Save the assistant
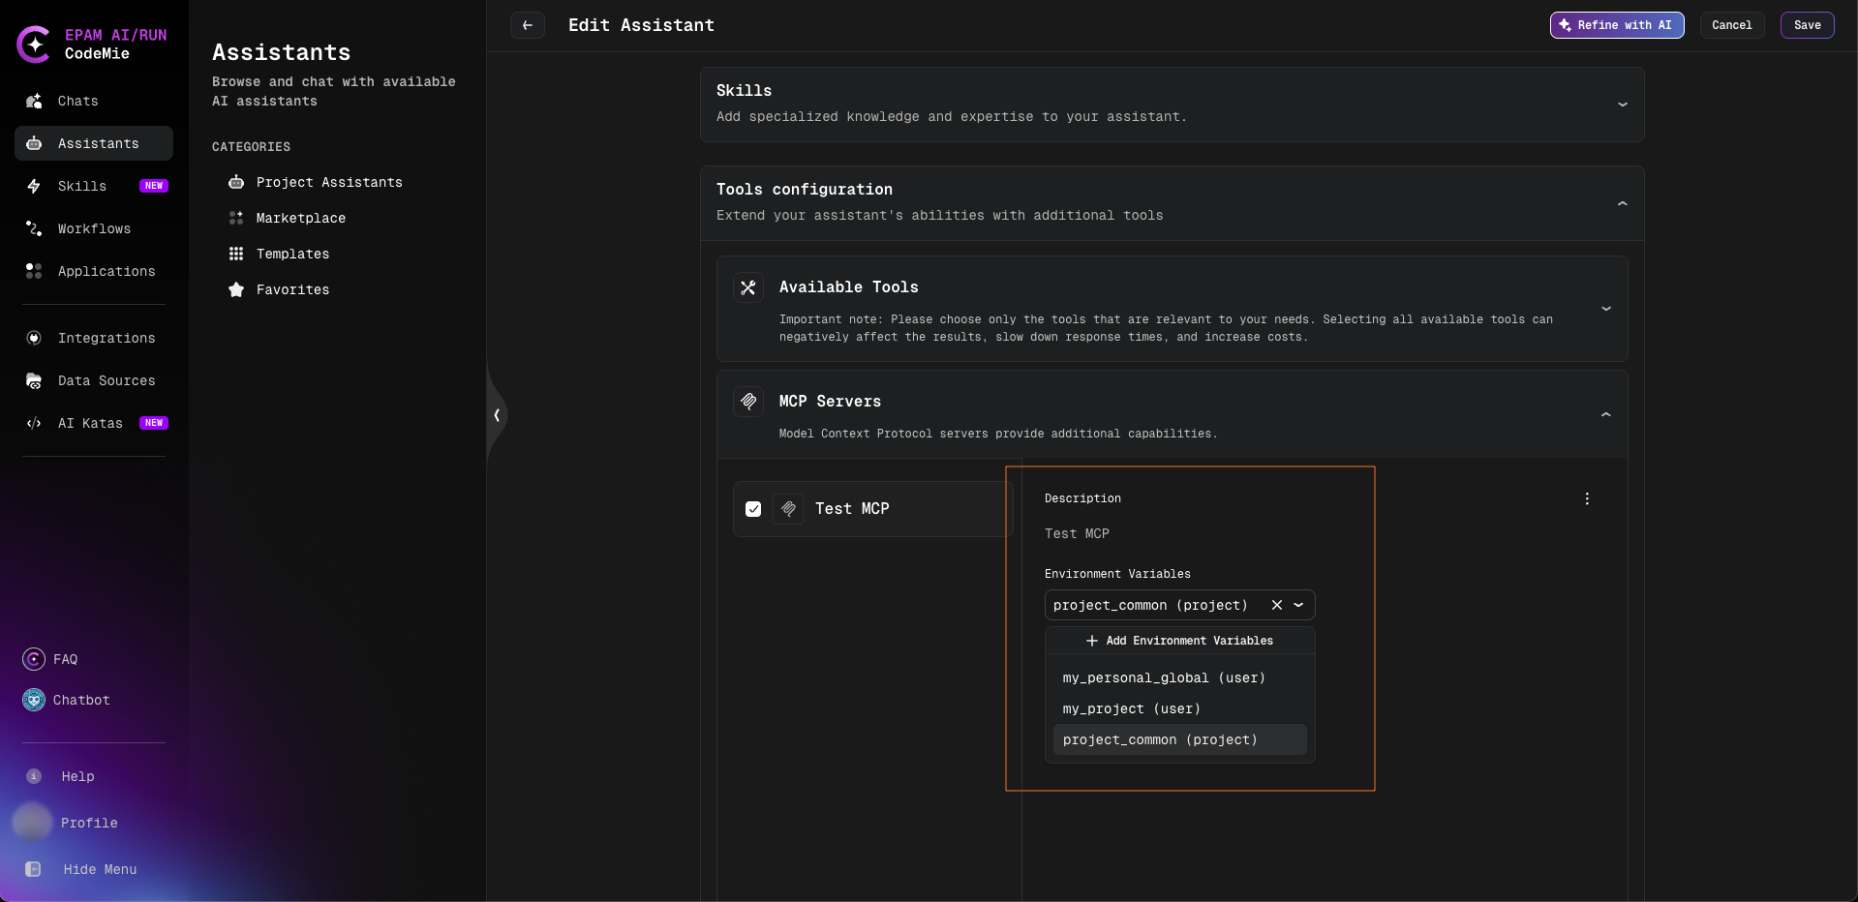 click(x=1808, y=25)
